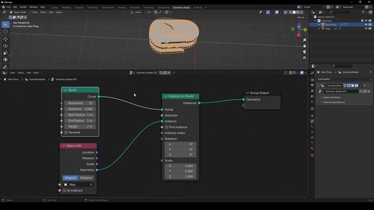Open viewport Options dropdown
374x210 pixels.
tap(302, 17)
